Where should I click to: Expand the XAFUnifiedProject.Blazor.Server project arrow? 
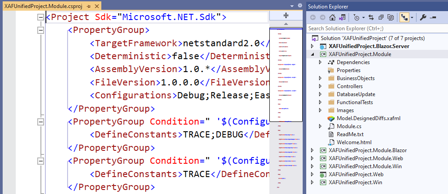point(312,46)
